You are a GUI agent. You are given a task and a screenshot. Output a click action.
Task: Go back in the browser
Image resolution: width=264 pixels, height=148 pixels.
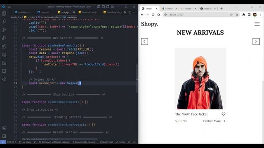142,15
